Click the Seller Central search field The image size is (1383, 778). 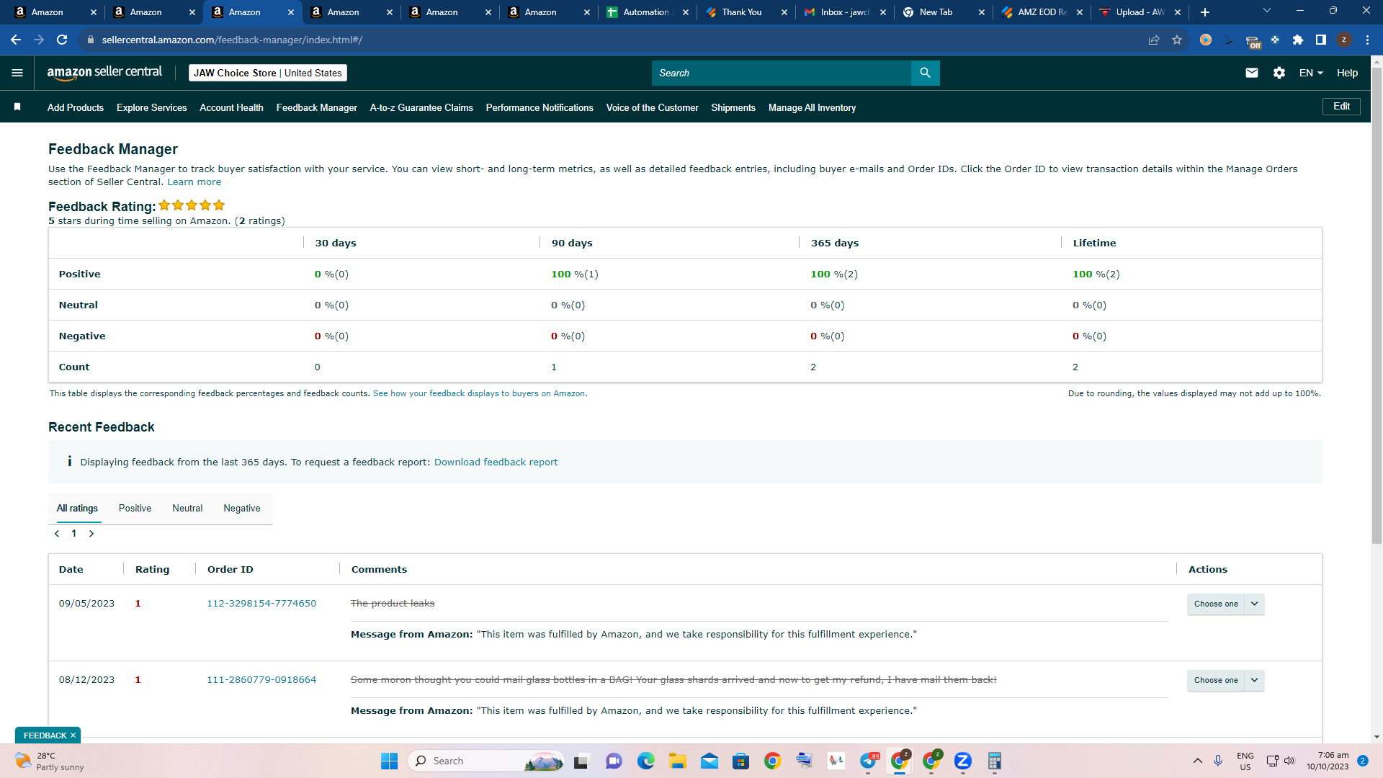(x=782, y=73)
